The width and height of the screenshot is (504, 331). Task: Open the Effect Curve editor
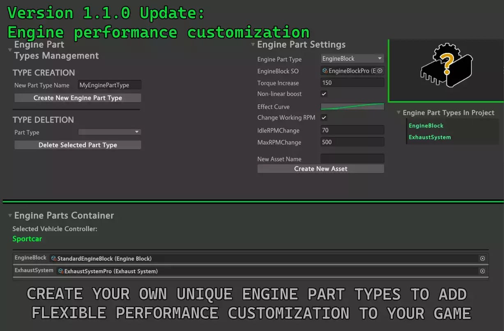click(x=352, y=106)
